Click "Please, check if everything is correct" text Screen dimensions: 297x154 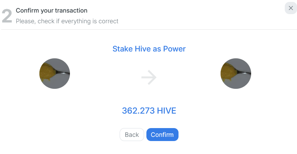click(67, 21)
